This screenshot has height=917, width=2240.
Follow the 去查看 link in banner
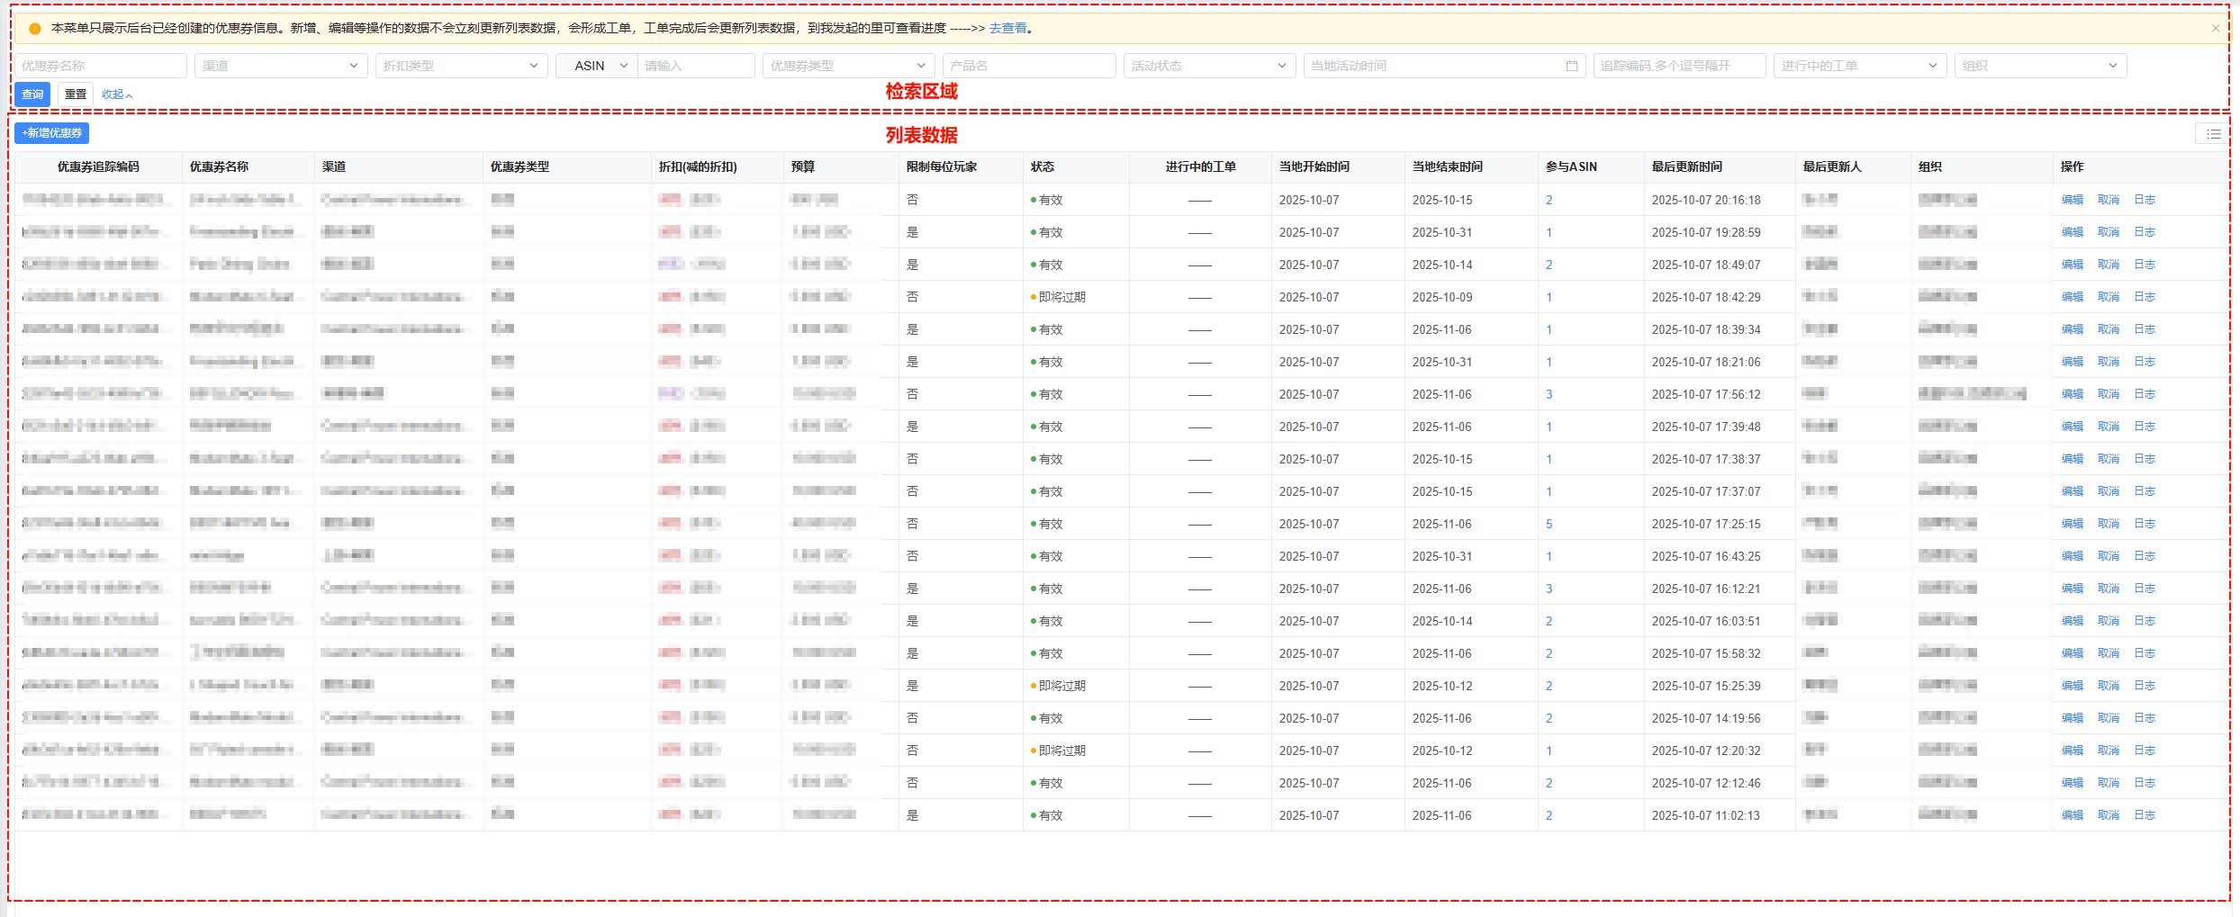click(1007, 29)
